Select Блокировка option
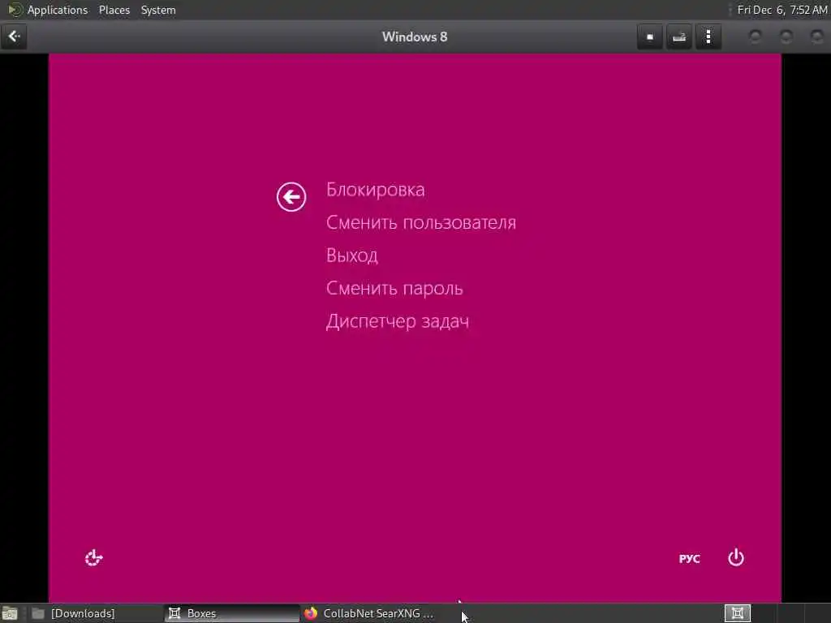 point(375,190)
